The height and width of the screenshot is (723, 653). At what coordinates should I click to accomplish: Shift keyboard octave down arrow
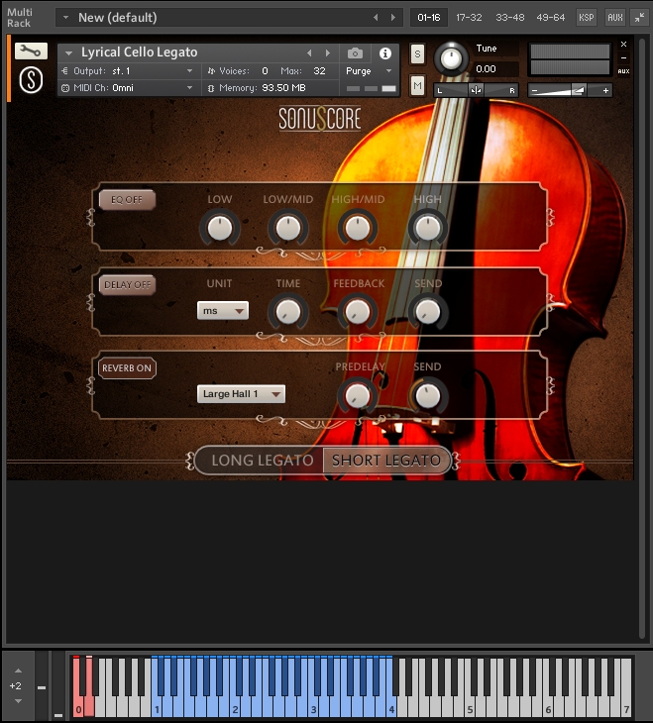point(18,701)
